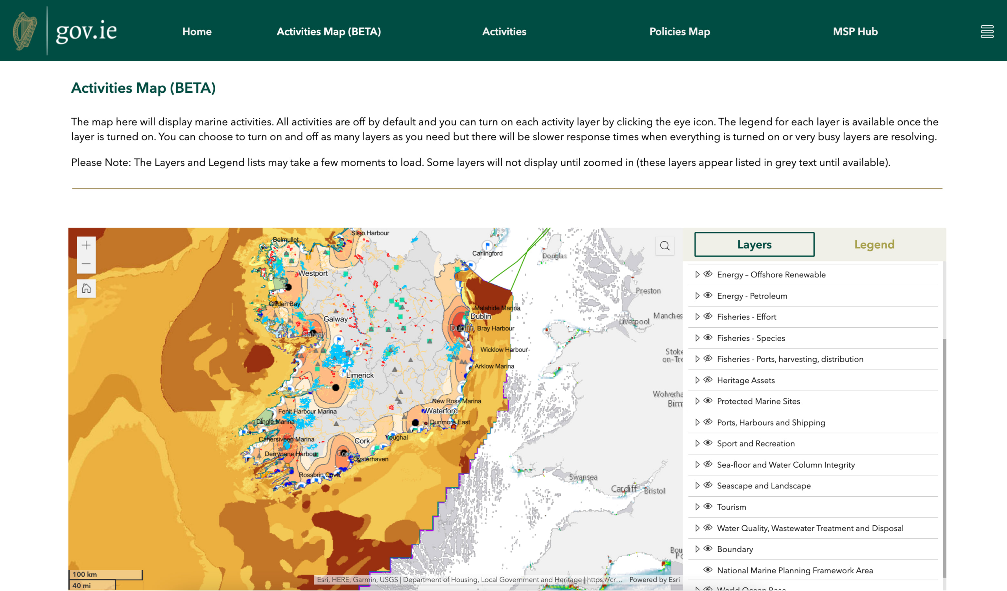Go to the MSP Hub link
Image resolution: width=1007 pixels, height=591 pixels.
(x=855, y=31)
